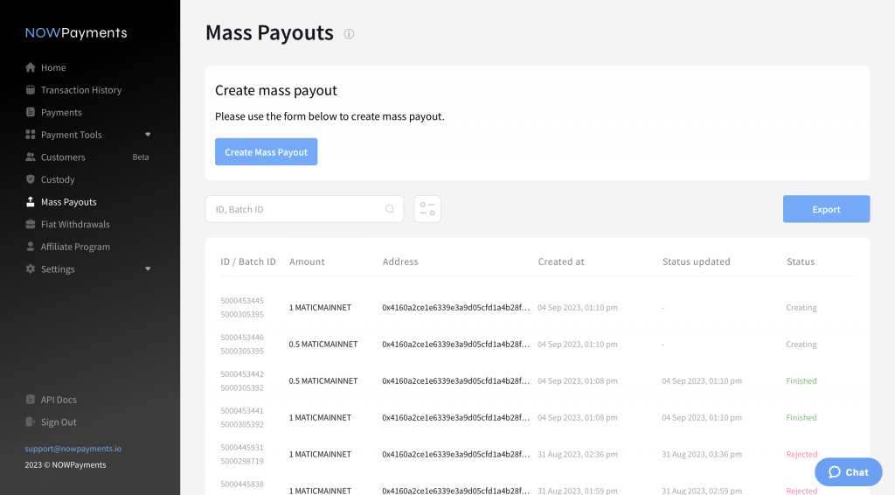Click the support@nowpayments.io email link
This screenshot has height=495, width=895.
coord(73,448)
